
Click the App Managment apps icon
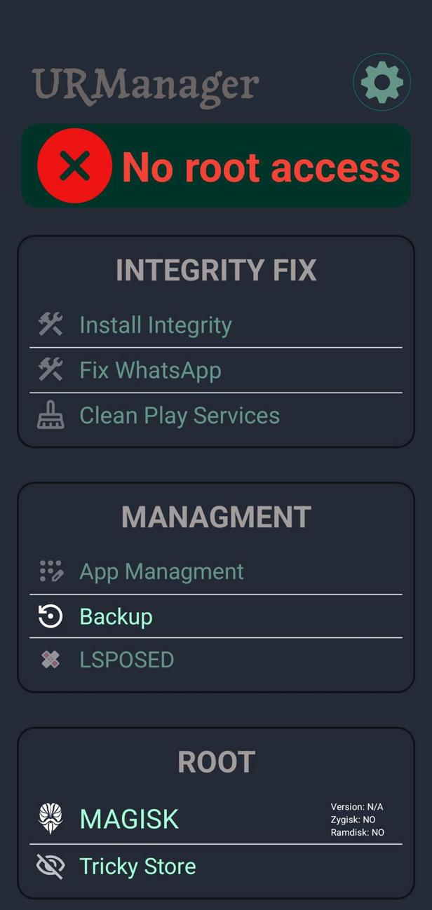point(49,571)
